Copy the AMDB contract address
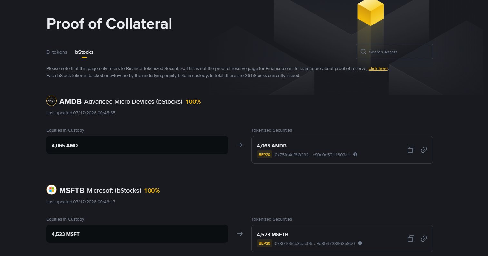488x256 pixels. (x=411, y=150)
